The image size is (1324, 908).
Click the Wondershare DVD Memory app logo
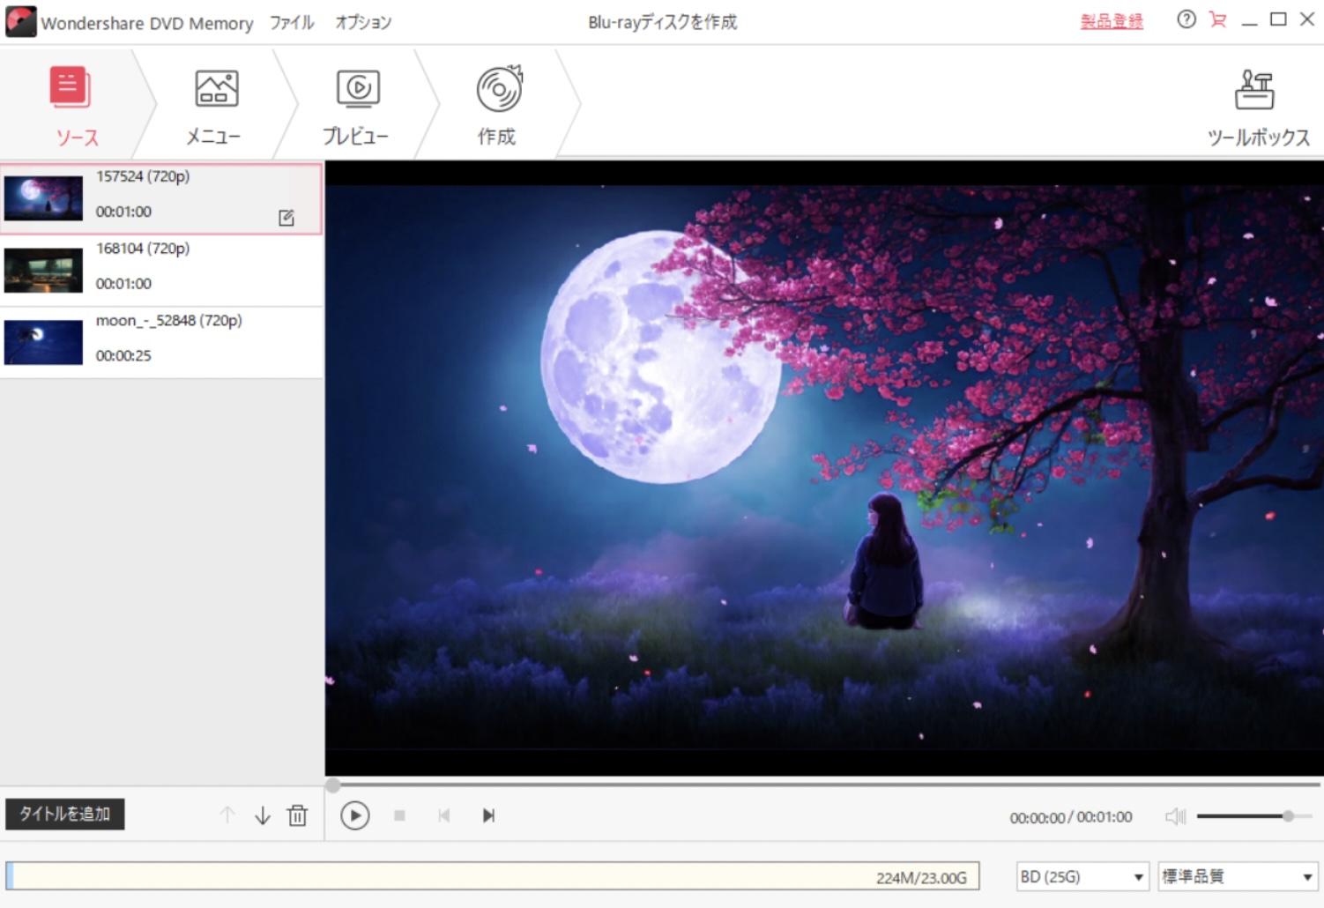tap(21, 22)
